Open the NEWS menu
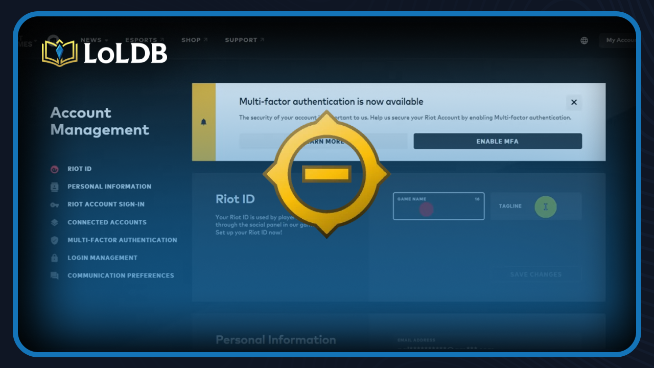Image resolution: width=654 pixels, height=368 pixels. click(94, 40)
